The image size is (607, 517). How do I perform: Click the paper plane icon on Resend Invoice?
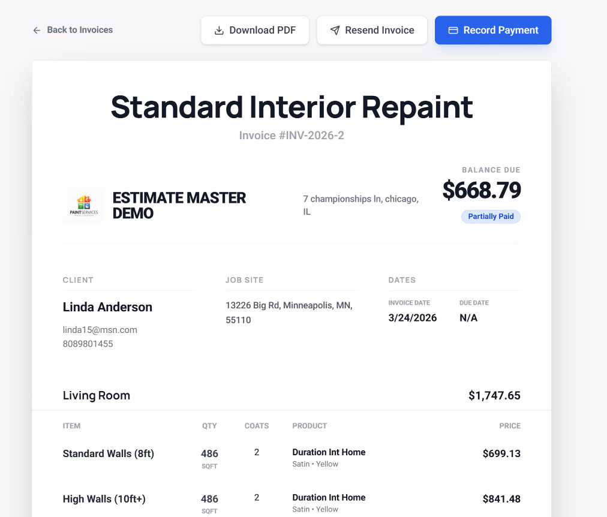335,30
